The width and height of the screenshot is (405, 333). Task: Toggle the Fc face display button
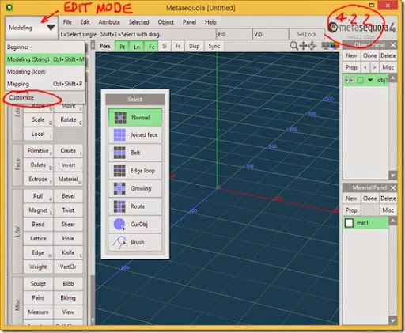(x=151, y=47)
